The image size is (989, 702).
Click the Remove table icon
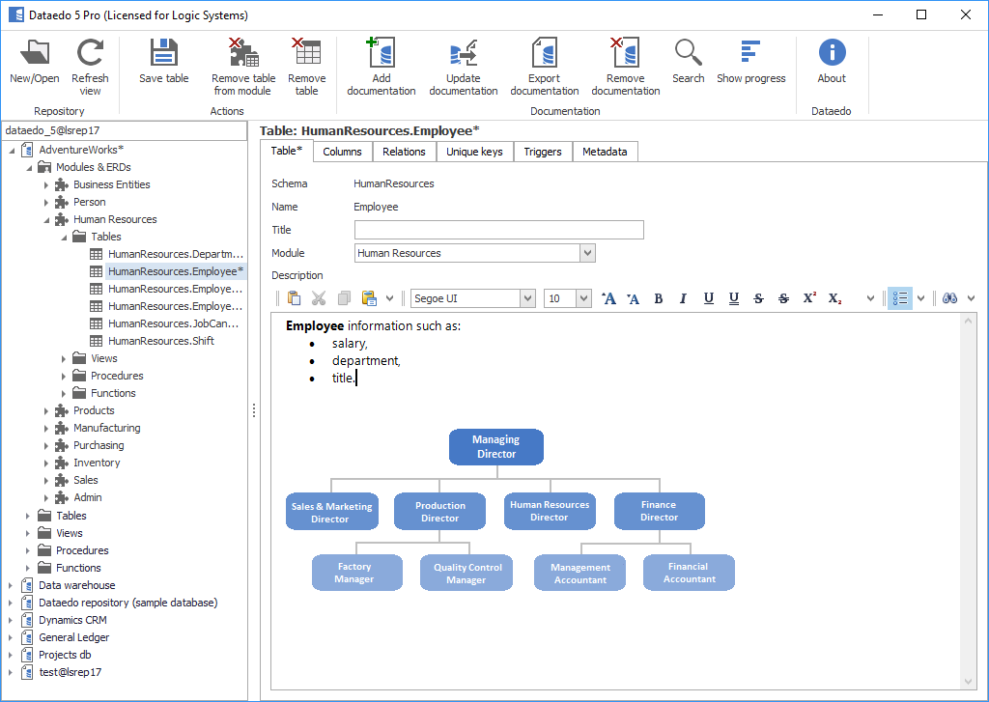pyautogui.click(x=306, y=67)
